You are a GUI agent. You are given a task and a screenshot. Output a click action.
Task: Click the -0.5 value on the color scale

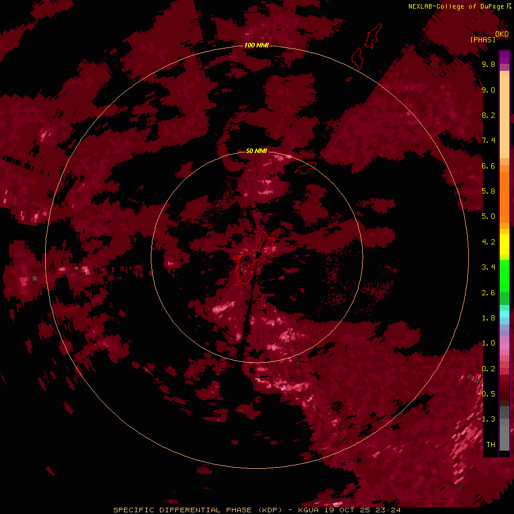click(486, 394)
